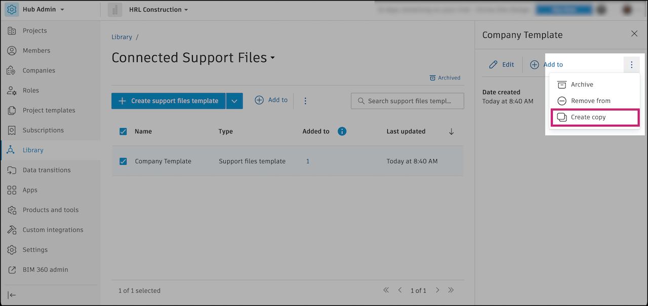648x306 pixels.
Task: Click the Edit button in the panel
Action: click(502, 64)
